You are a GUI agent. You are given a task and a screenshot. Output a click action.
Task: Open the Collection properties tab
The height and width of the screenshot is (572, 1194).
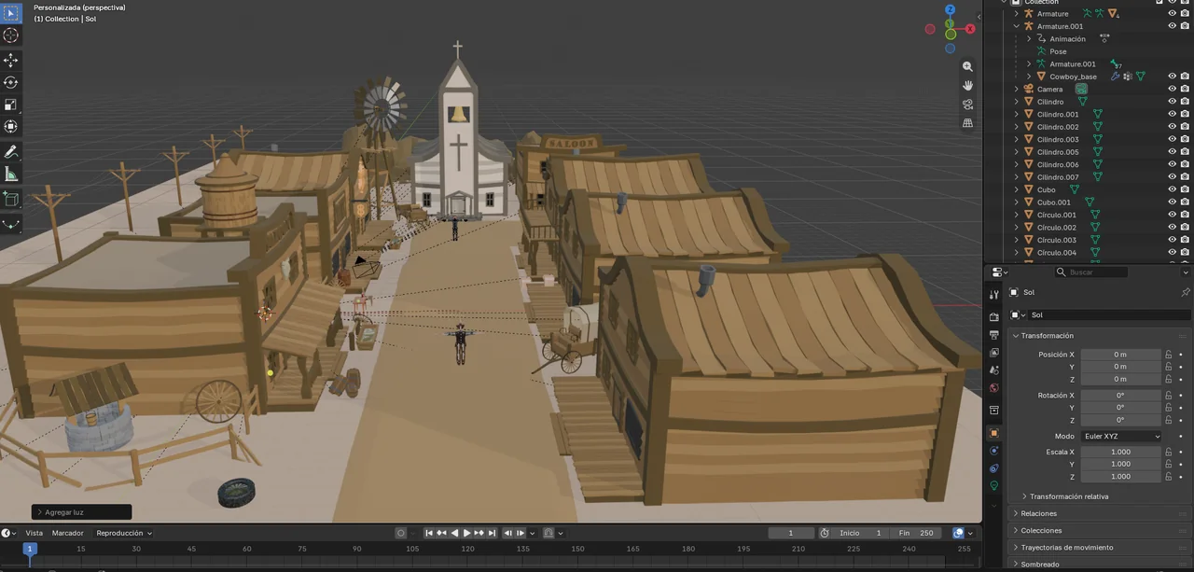pyautogui.click(x=994, y=411)
